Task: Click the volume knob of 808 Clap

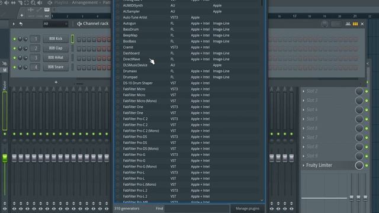Action: (25, 49)
